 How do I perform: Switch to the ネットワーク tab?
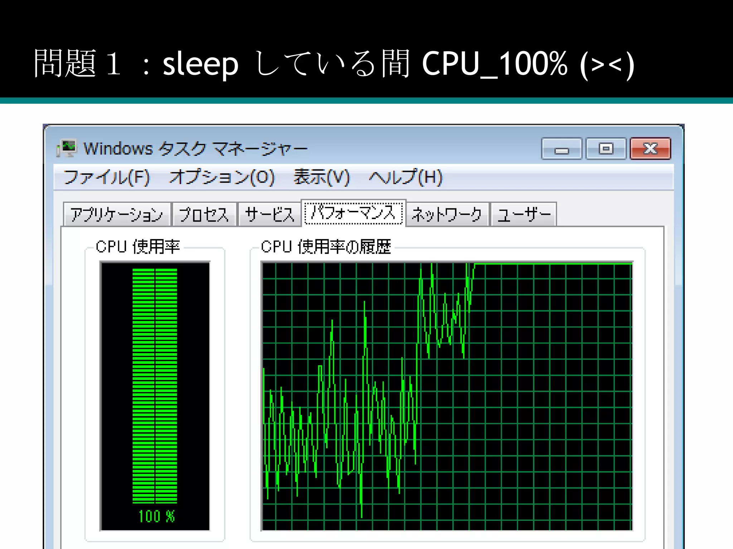(x=447, y=214)
